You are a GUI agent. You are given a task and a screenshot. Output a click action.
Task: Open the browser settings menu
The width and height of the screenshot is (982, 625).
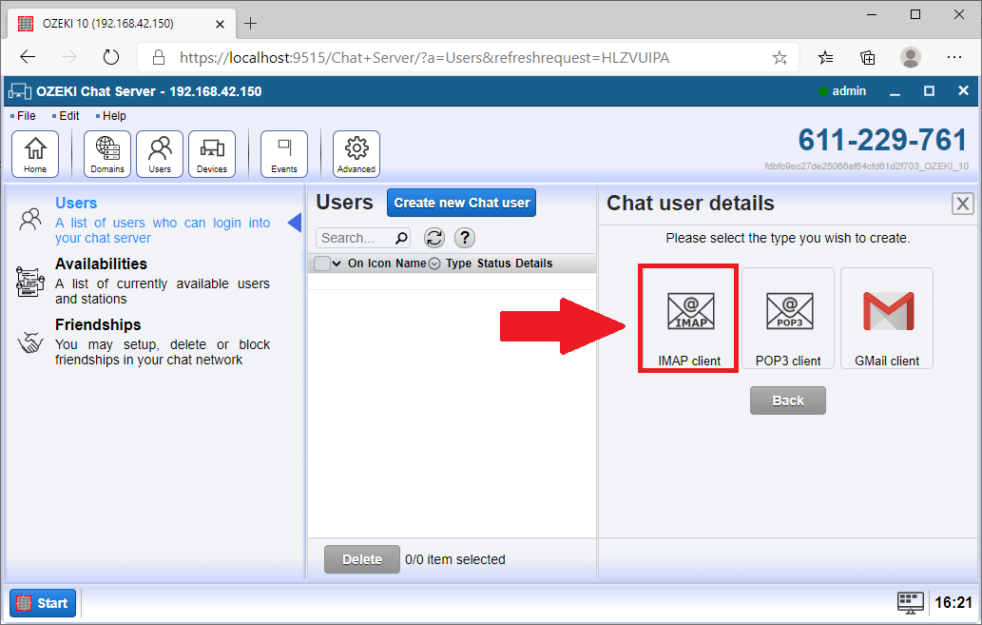tap(954, 57)
